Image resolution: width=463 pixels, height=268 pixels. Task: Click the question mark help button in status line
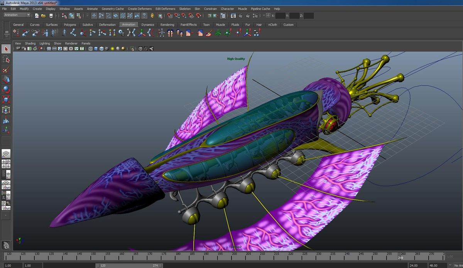144,16
